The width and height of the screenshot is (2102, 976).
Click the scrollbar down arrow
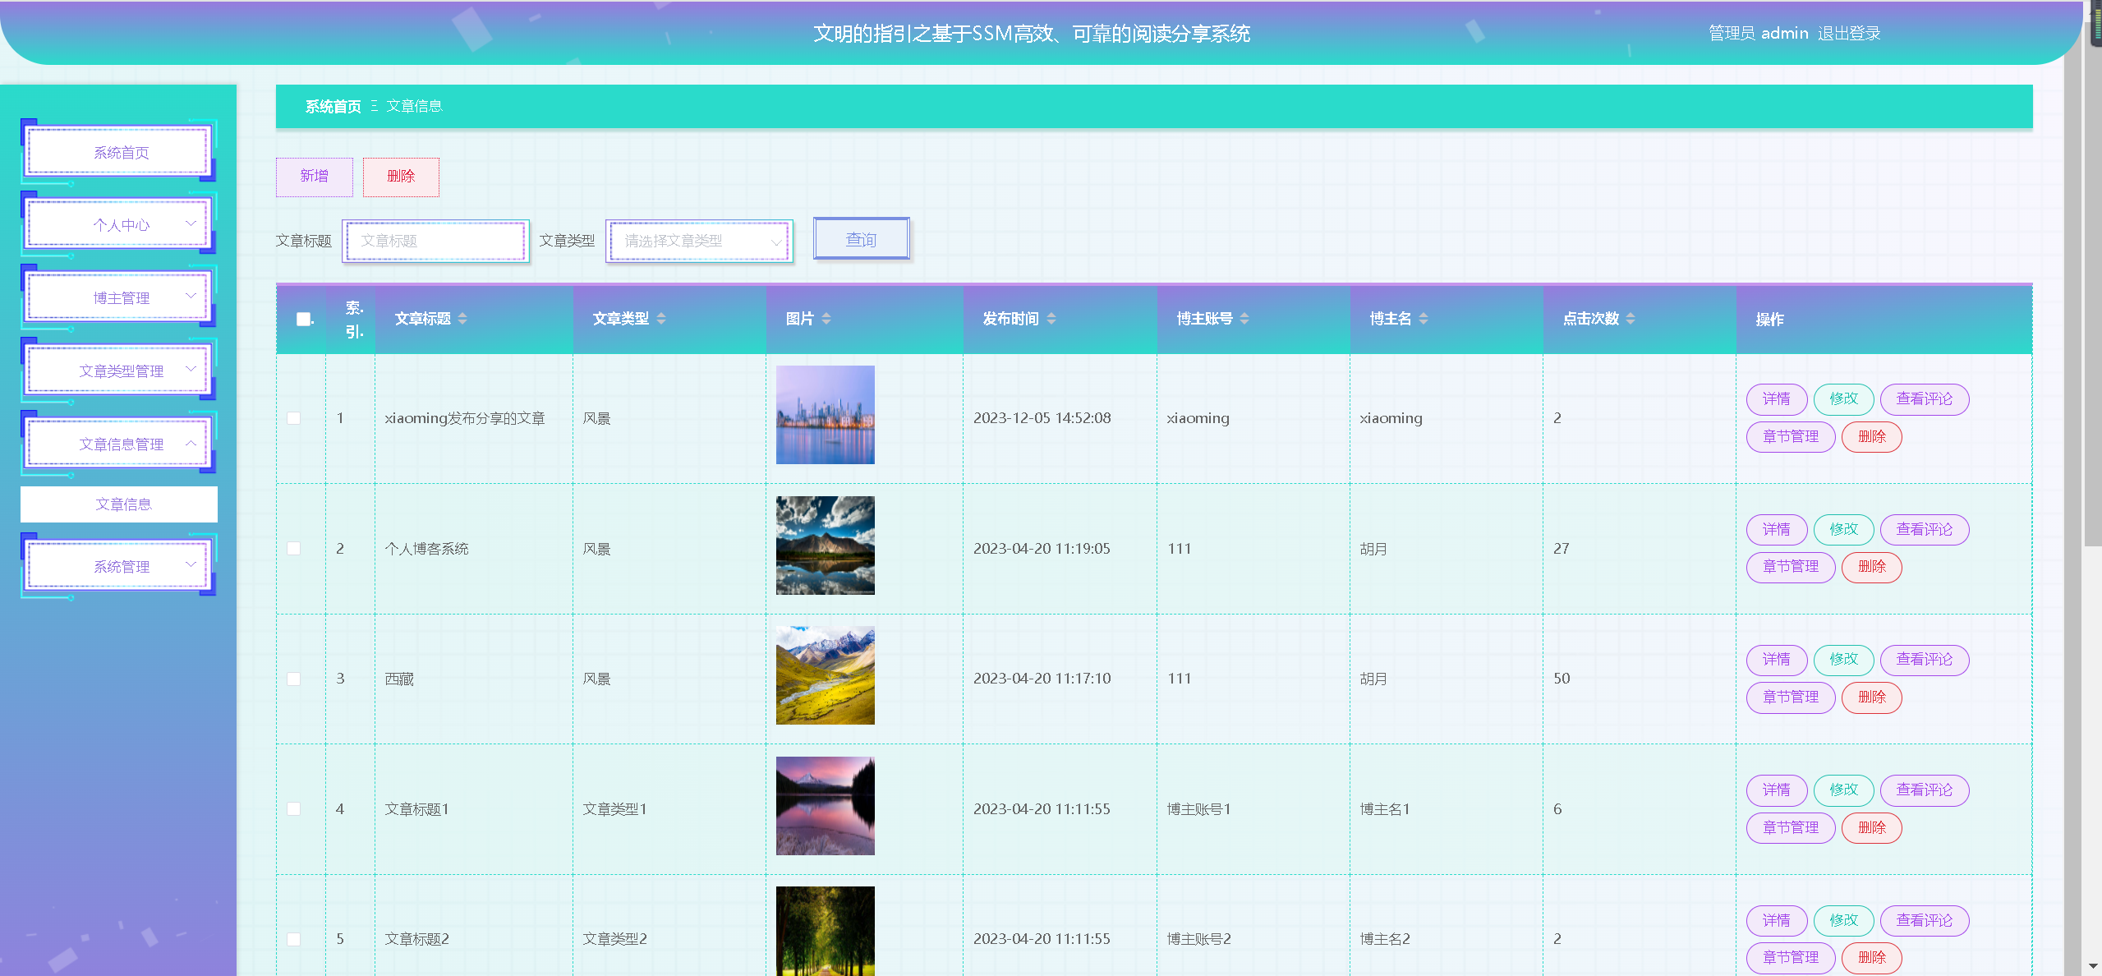tap(2093, 967)
